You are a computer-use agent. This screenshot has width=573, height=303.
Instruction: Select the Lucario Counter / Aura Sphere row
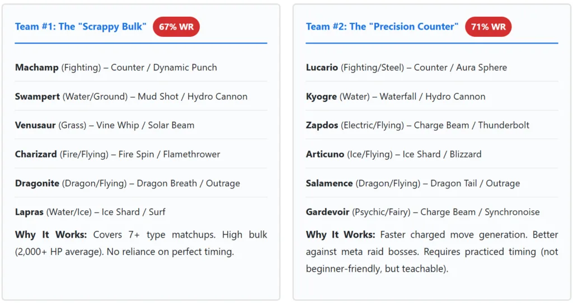(406, 68)
